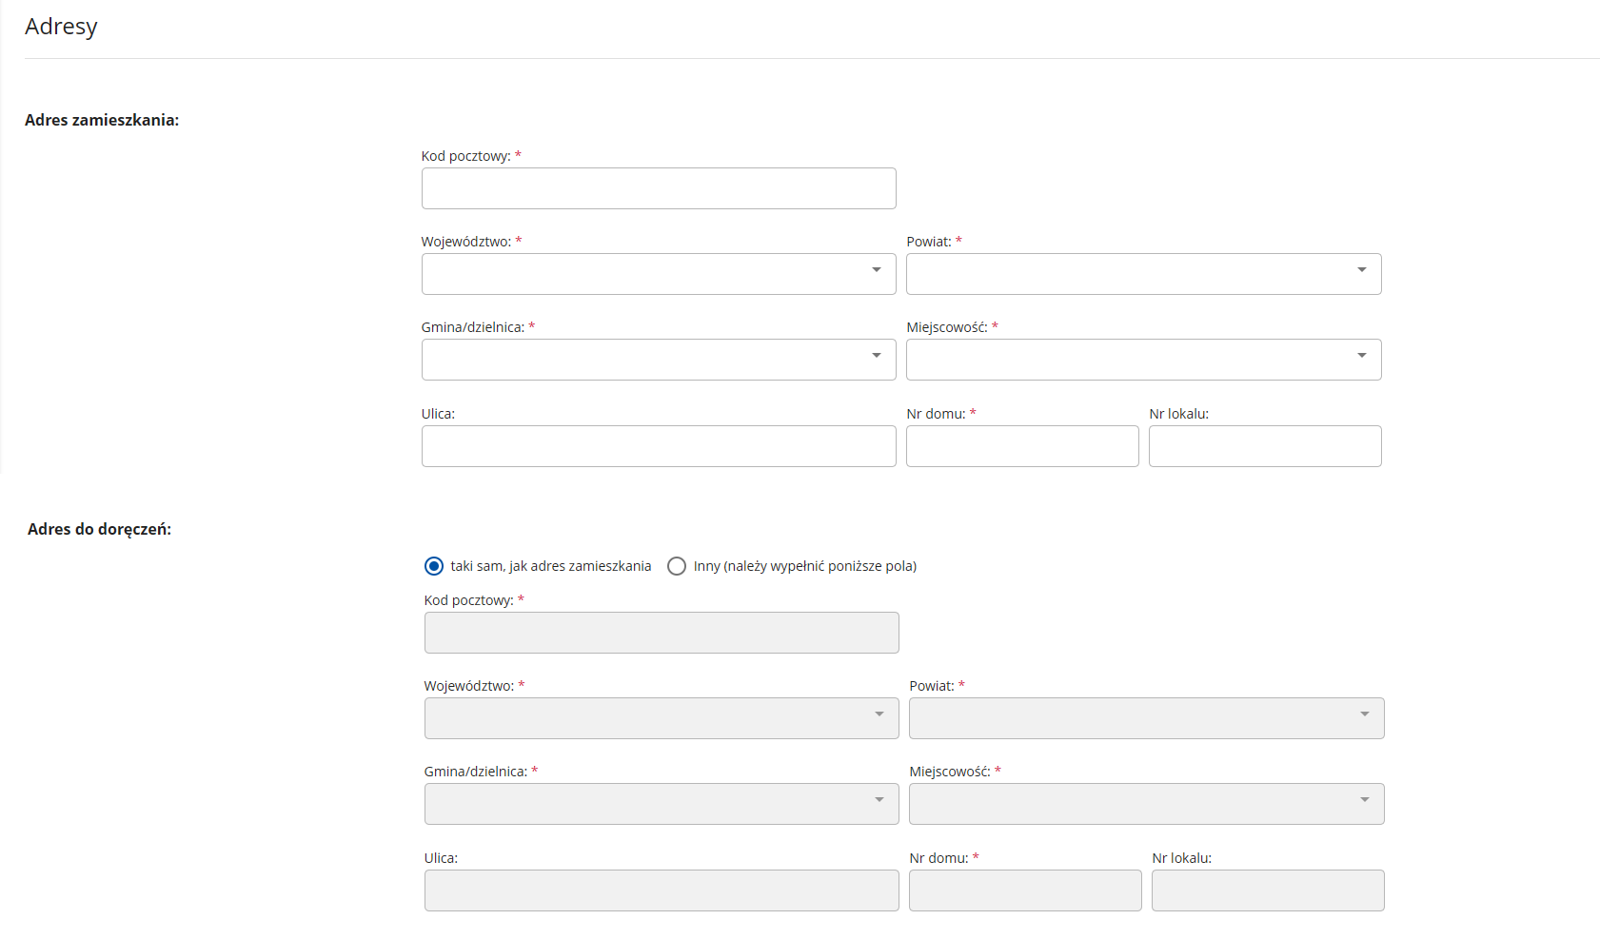Expand greyed Gmina/dzielnica dropdown in Adres do doręczeń
The height and width of the screenshot is (939, 1600).
(x=662, y=804)
